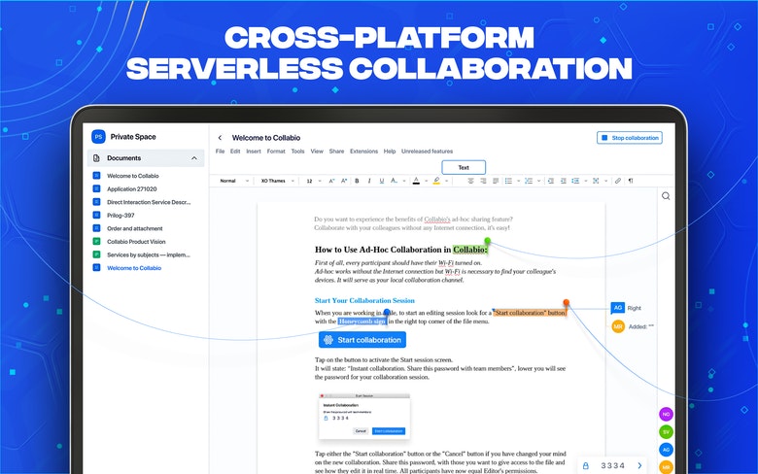Align text to the right
Image resolution: width=758 pixels, height=474 pixels.
[x=483, y=181]
